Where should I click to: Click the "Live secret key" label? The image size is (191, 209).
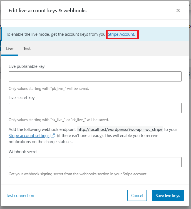[x=22, y=98]
